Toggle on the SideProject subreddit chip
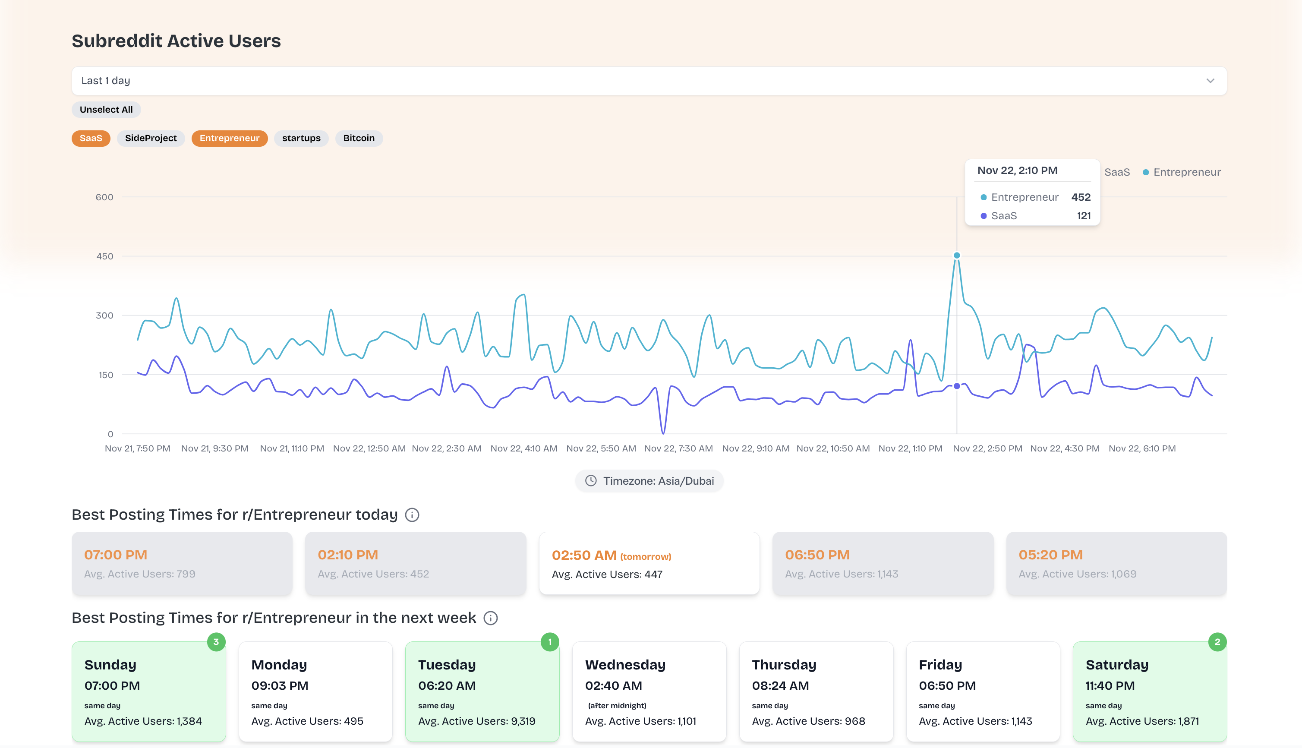This screenshot has width=1302, height=748. (x=151, y=138)
